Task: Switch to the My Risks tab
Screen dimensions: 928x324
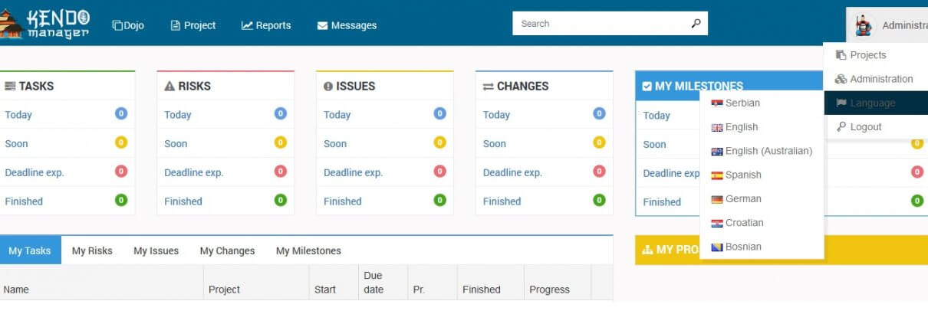Action: tap(92, 250)
